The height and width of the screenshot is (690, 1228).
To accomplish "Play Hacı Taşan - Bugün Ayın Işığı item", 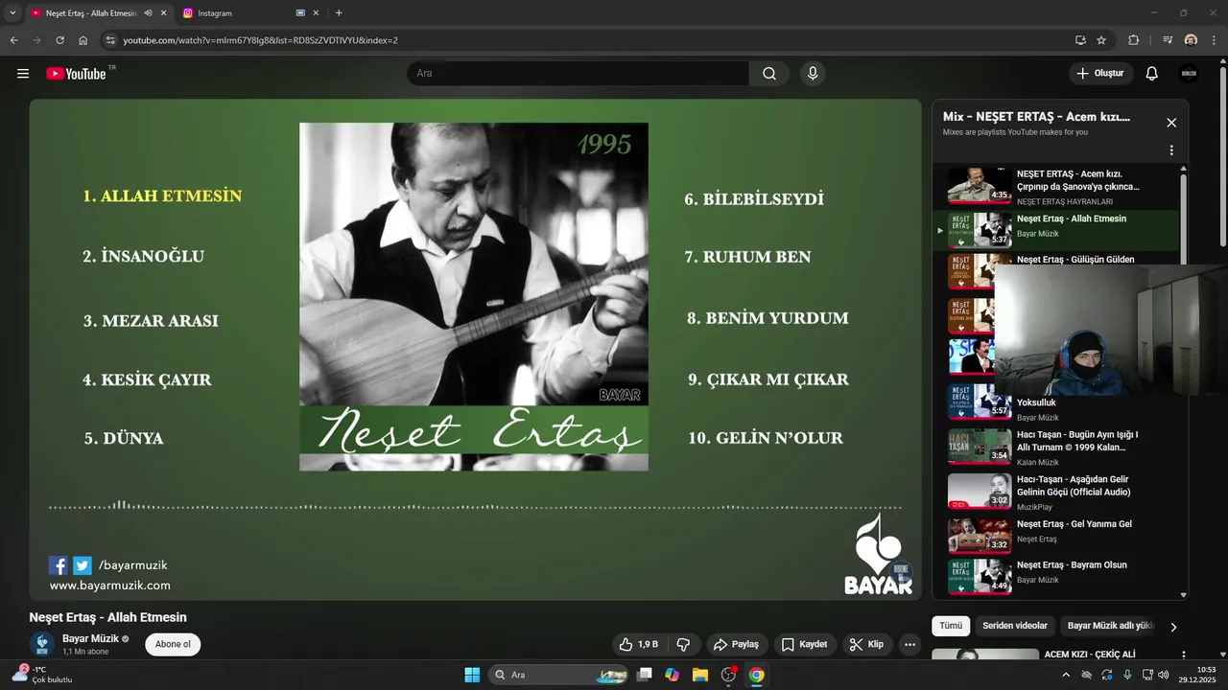I will pyautogui.click(x=1055, y=448).
